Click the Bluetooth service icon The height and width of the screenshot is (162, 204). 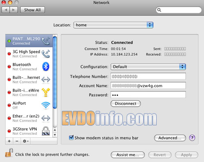(x=46, y=66)
